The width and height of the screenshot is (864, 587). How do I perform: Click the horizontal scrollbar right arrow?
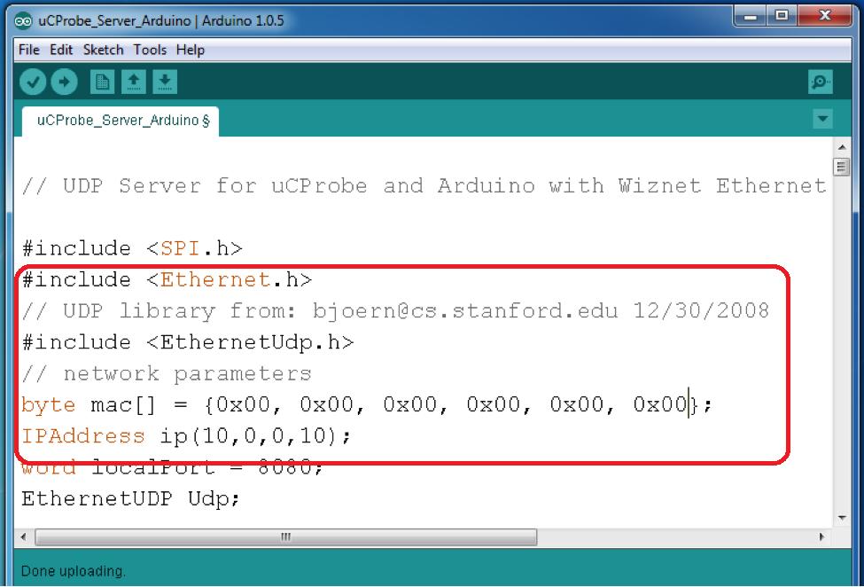click(821, 536)
